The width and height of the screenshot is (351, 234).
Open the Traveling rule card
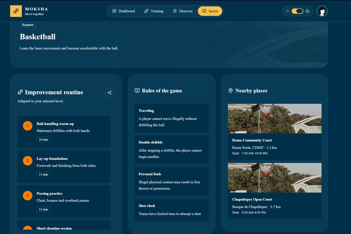point(172,118)
